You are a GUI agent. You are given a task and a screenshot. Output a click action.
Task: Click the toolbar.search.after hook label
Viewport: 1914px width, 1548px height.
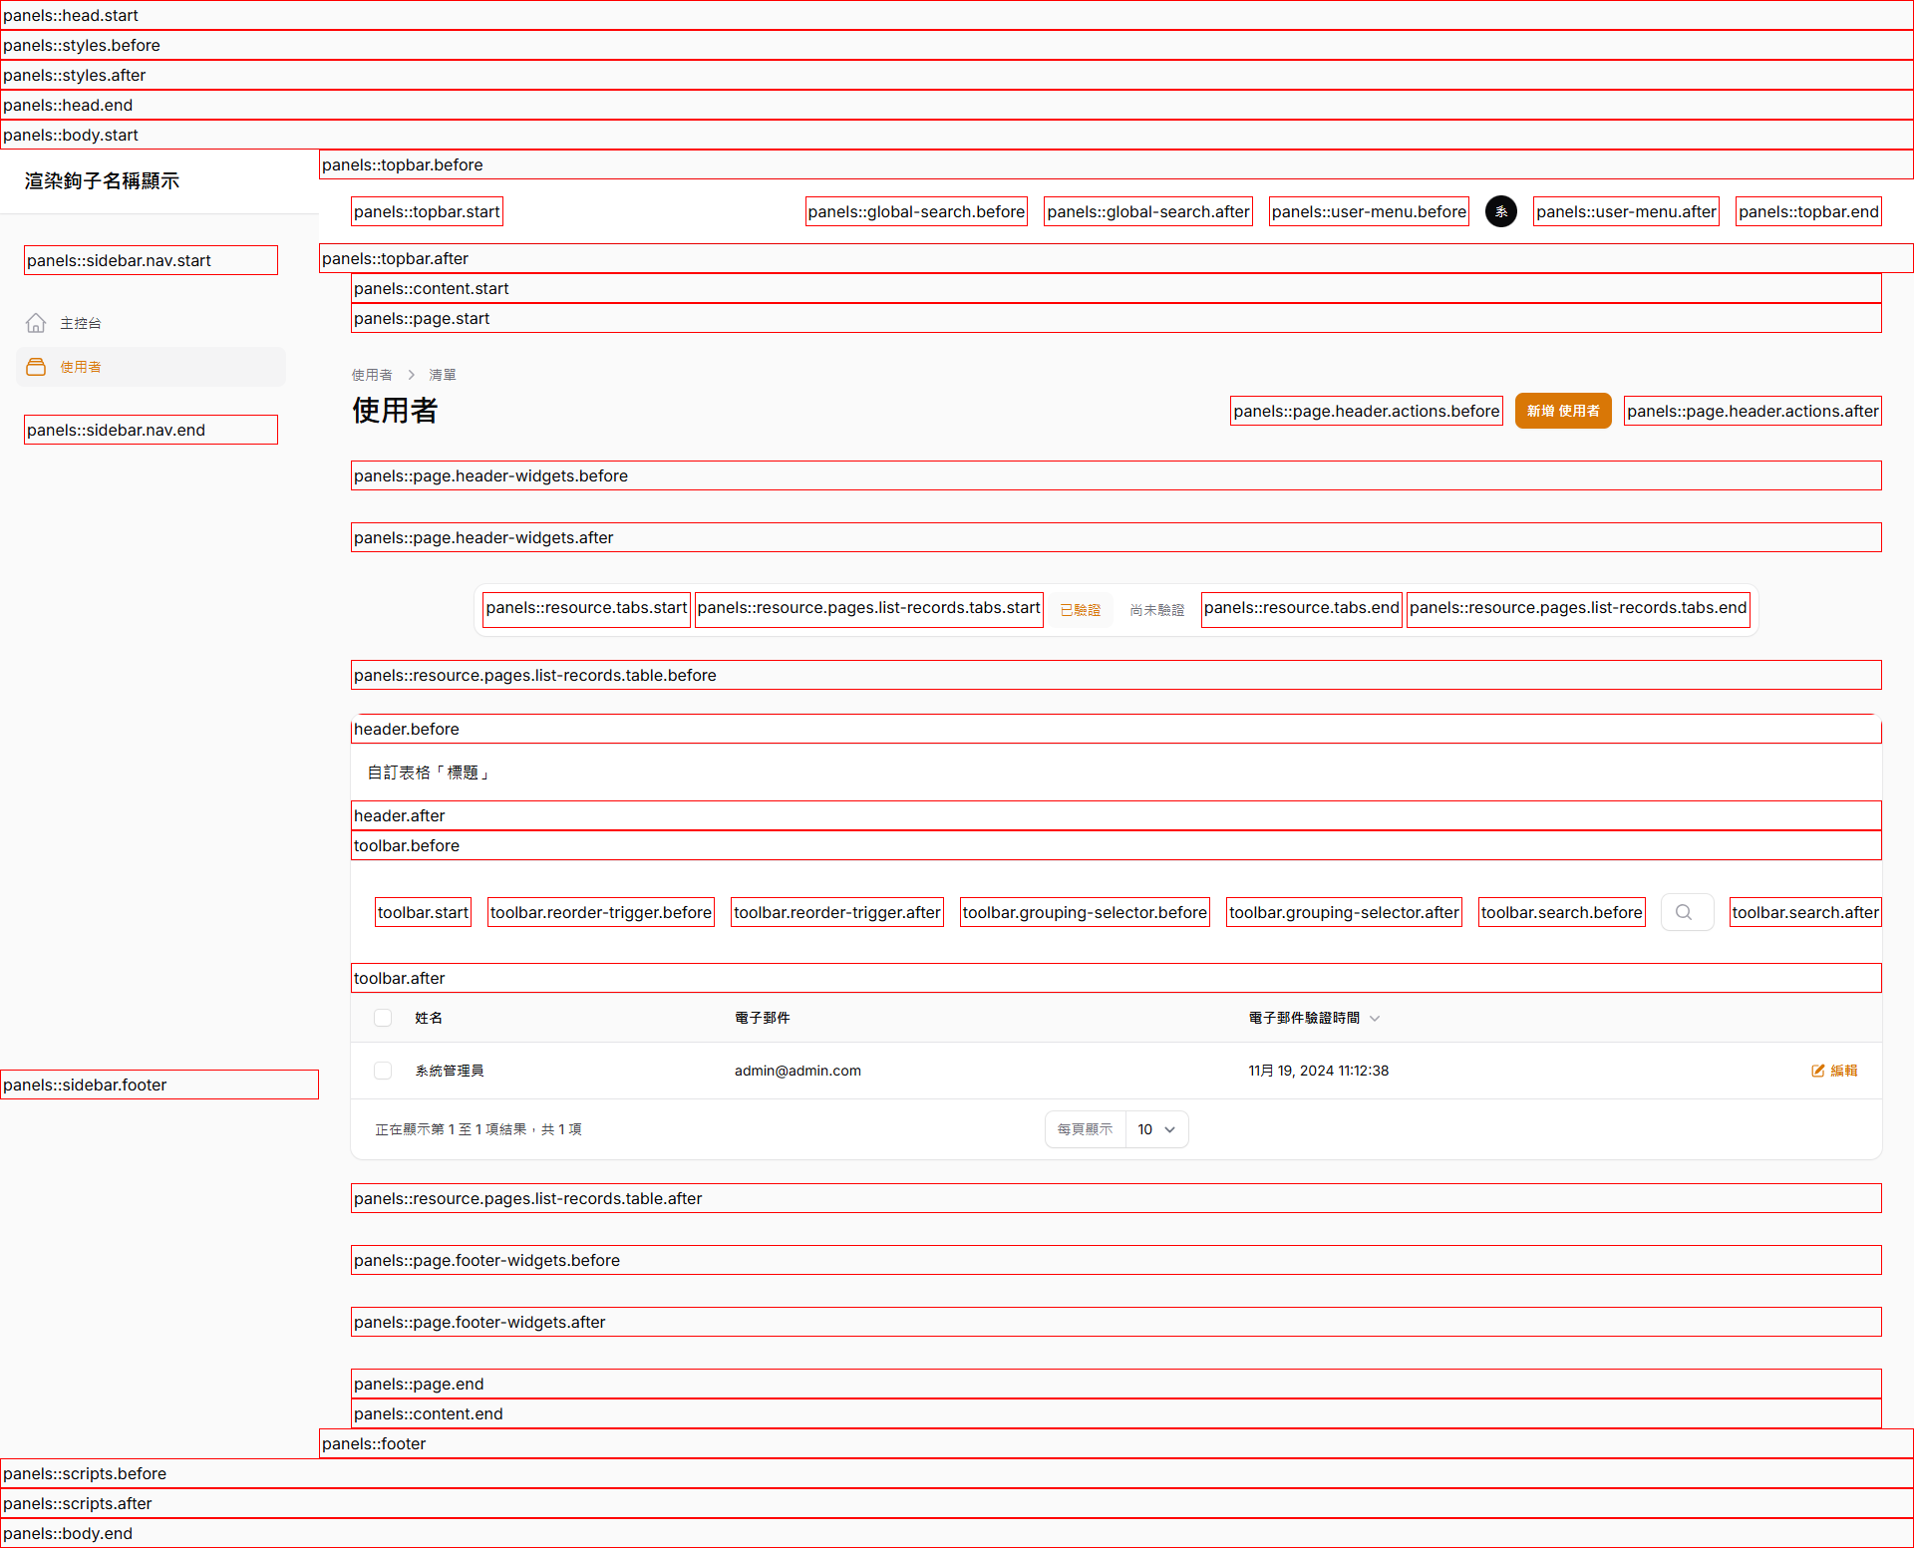click(1805, 912)
